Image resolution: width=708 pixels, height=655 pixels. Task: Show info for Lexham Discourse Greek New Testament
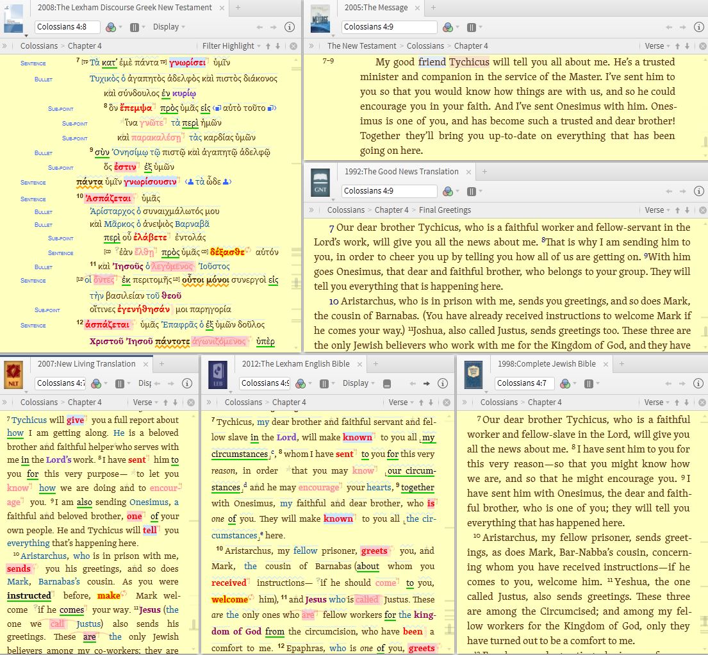[x=290, y=27]
